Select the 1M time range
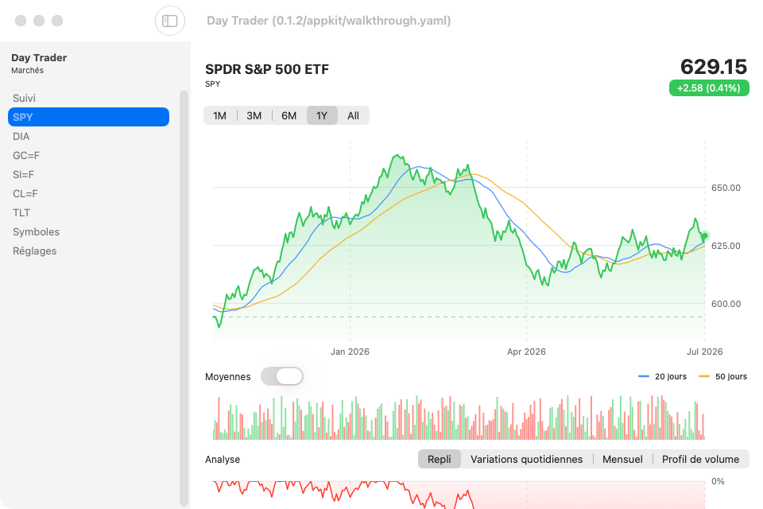This screenshot has width=763, height=509. tap(219, 116)
